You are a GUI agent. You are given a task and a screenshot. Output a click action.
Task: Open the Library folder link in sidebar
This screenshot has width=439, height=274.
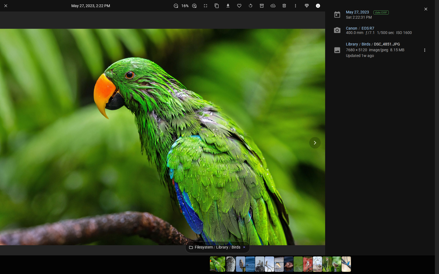[352, 44]
